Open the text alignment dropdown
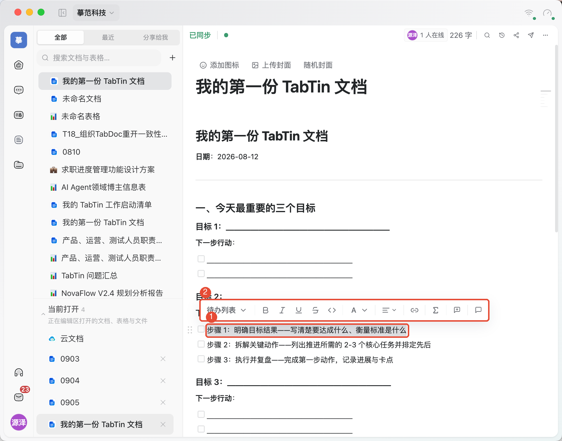Screen dimensions: 562x441 point(389,310)
